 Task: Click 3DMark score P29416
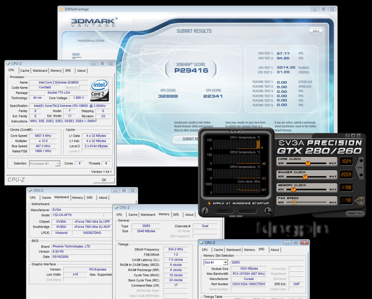[x=191, y=70]
